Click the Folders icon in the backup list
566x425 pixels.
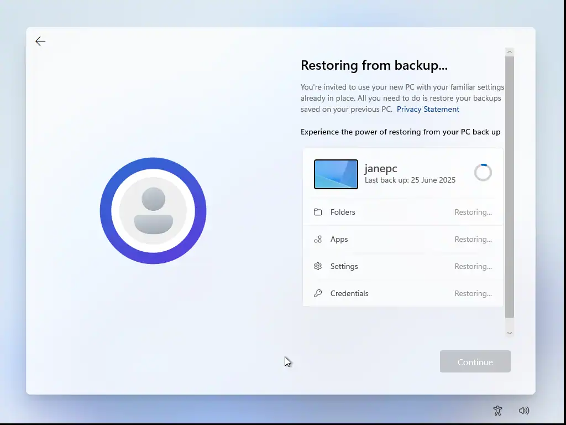pos(318,212)
